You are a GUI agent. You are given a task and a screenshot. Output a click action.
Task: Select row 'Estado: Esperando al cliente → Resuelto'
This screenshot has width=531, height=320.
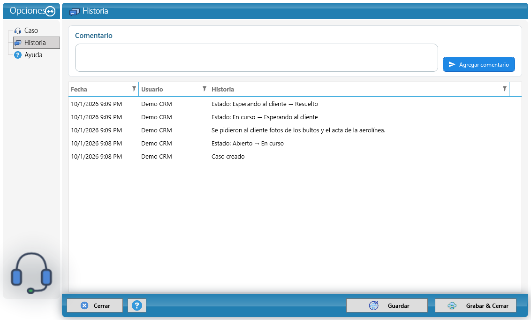[x=295, y=104]
